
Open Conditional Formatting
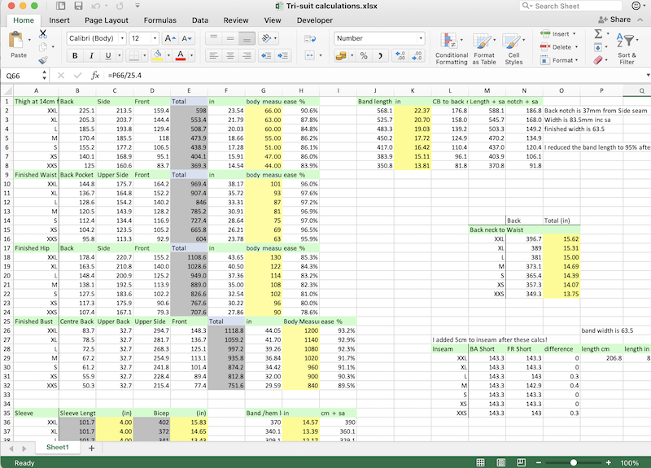pyautogui.click(x=452, y=49)
